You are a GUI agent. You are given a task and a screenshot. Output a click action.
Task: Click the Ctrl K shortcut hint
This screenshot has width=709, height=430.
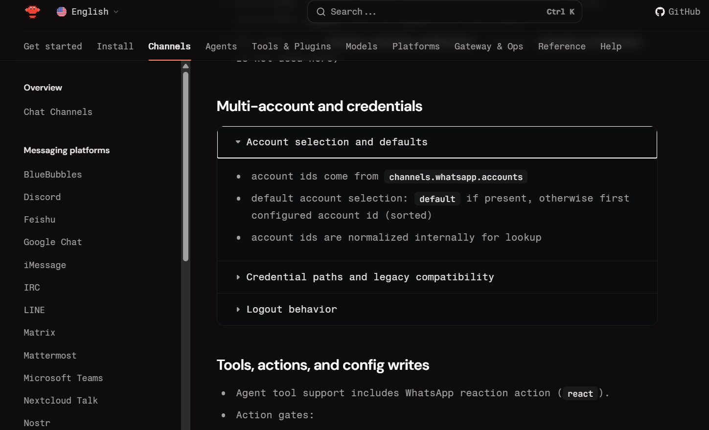point(560,12)
